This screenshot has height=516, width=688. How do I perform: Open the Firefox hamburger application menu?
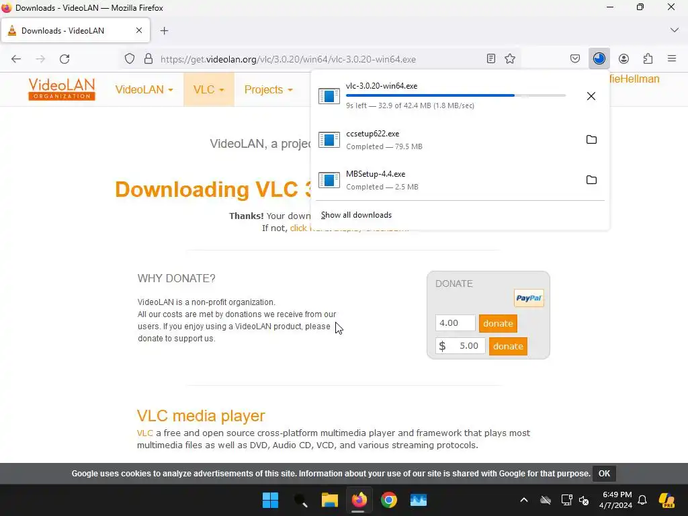point(672,58)
